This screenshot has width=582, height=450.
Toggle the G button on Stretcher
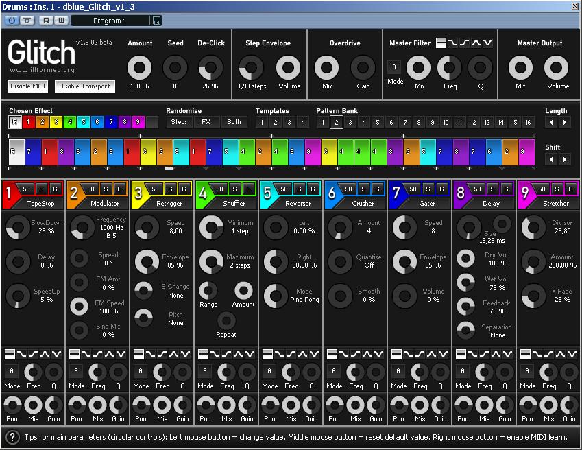coord(570,189)
